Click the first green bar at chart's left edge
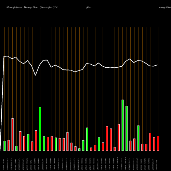Viewport: 171px width, 171px height. pos(4,146)
